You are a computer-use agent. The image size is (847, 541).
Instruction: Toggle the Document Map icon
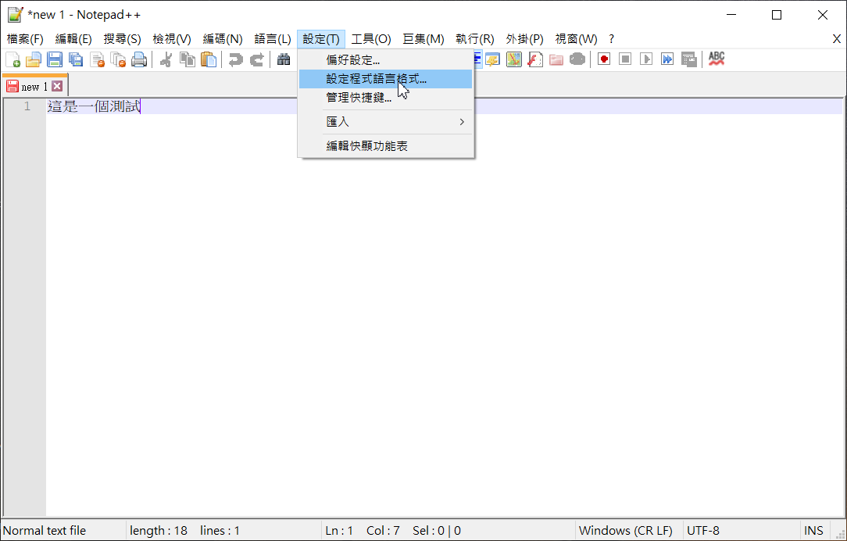513,59
